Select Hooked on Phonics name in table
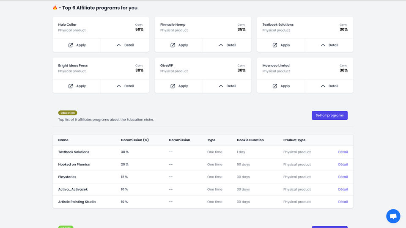 (x=74, y=165)
